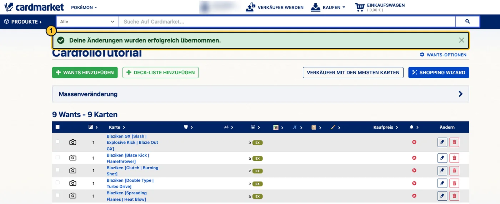This screenshot has height=204, width=500.
Task: Edit the Blaziken GX want
Action: click(442, 142)
